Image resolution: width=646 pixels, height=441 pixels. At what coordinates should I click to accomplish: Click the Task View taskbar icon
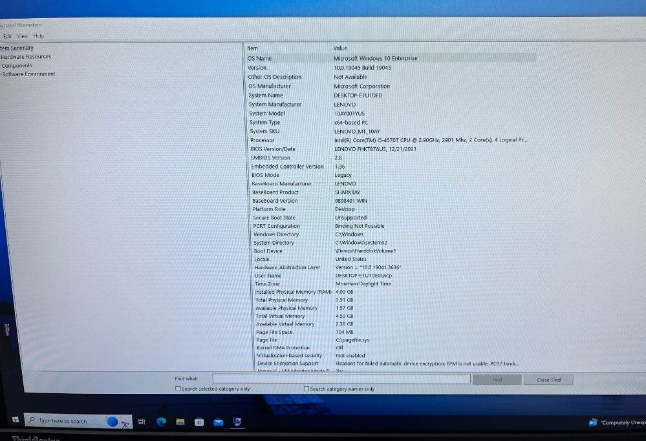pos(141,422)
